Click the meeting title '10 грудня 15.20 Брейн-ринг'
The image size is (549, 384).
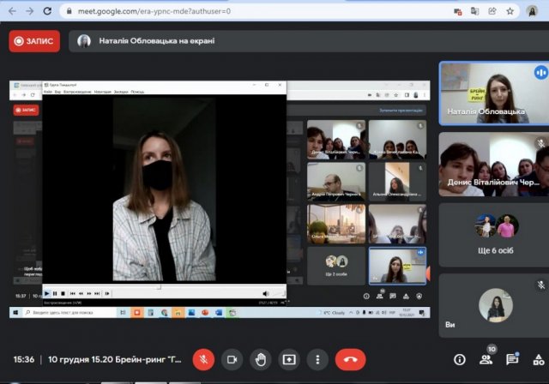pyautogui.click(x=113, y=359)
